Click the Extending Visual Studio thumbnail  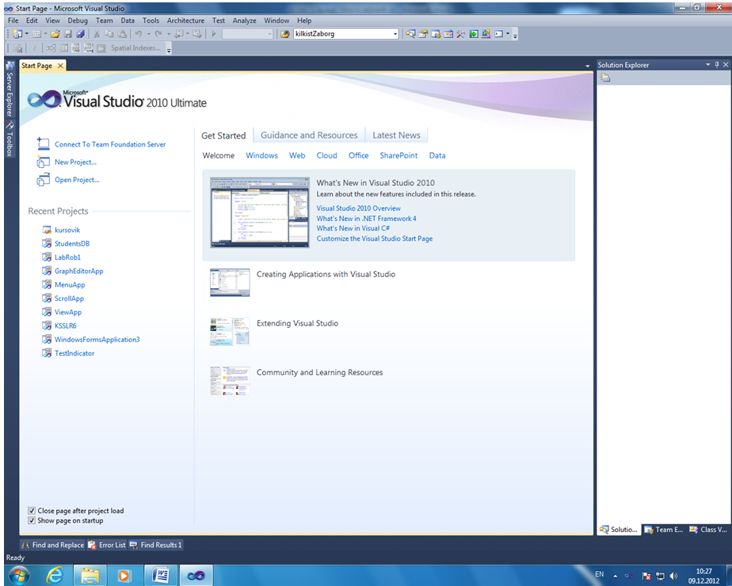230,331
